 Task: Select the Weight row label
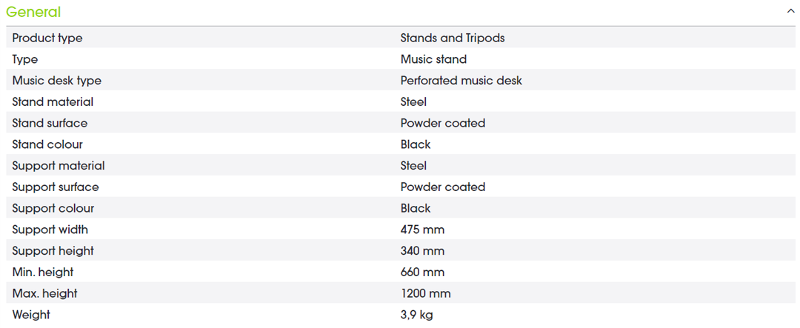pyautogui.click(x=31, y=315)
